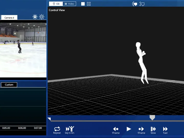
Task: Click the timeline start marker triangle
Action: [x=49, y=119]
